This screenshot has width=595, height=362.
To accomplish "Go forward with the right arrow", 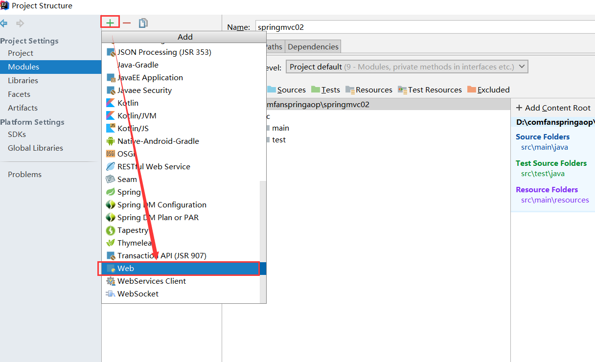I will point(20,23).
